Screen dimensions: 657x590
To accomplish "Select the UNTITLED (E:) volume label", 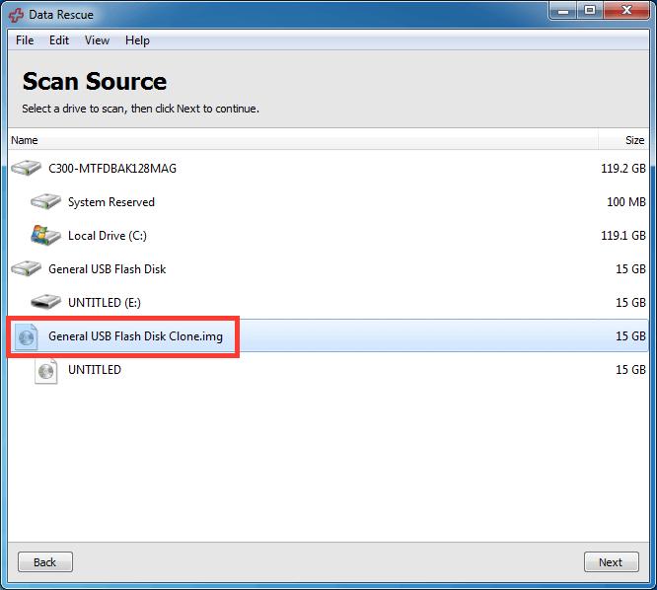I will (105, 303).
